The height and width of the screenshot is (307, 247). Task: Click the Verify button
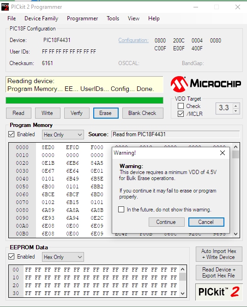pyautogui.click(x=77, y=113)
